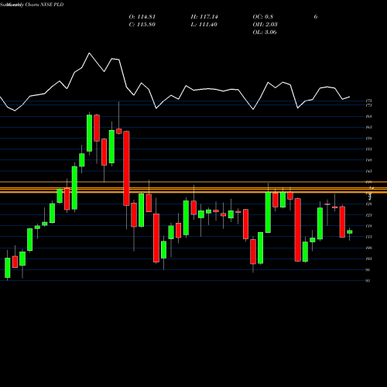Viewport: 387px width, 387px height.
Task: Click the "OC: 0.8" reading
Action: pyautogui.click(x=263, y=17)
